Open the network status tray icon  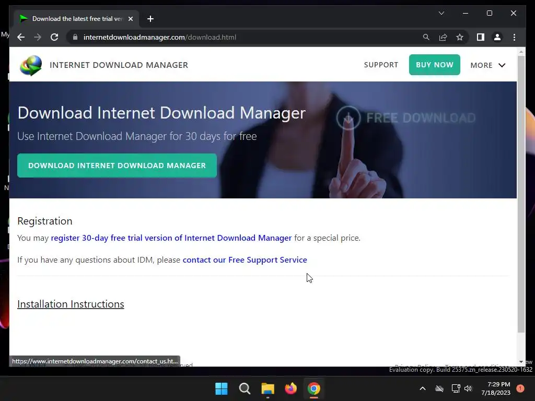pos(456,388)
